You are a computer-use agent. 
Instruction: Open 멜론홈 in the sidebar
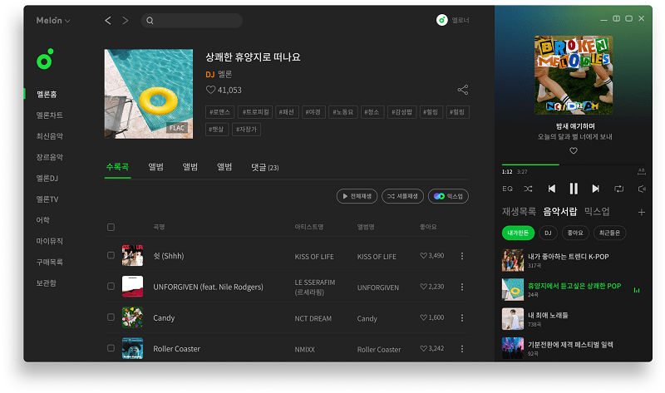tap(47, 94)
